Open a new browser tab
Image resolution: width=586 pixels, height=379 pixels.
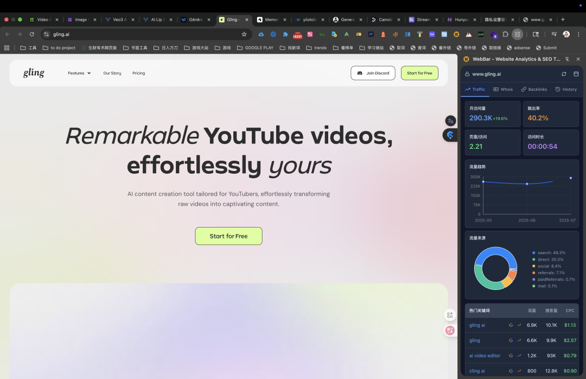563,20
